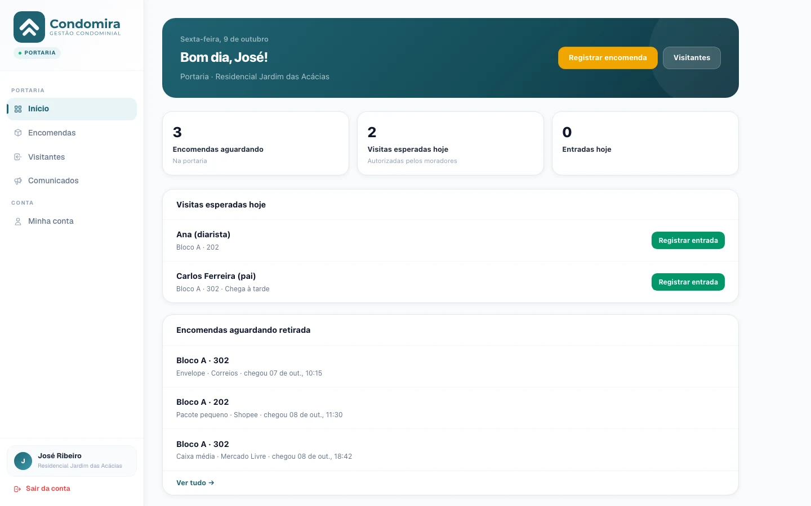Click the Comunicados megaphone icon
Image resolution: width=811 pixels, height=506 pixels.
pos(18,180)
